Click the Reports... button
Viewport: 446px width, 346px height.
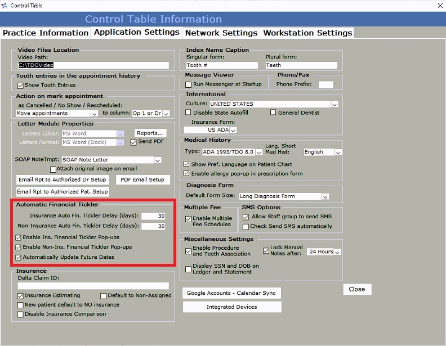[x=149, y=133]
